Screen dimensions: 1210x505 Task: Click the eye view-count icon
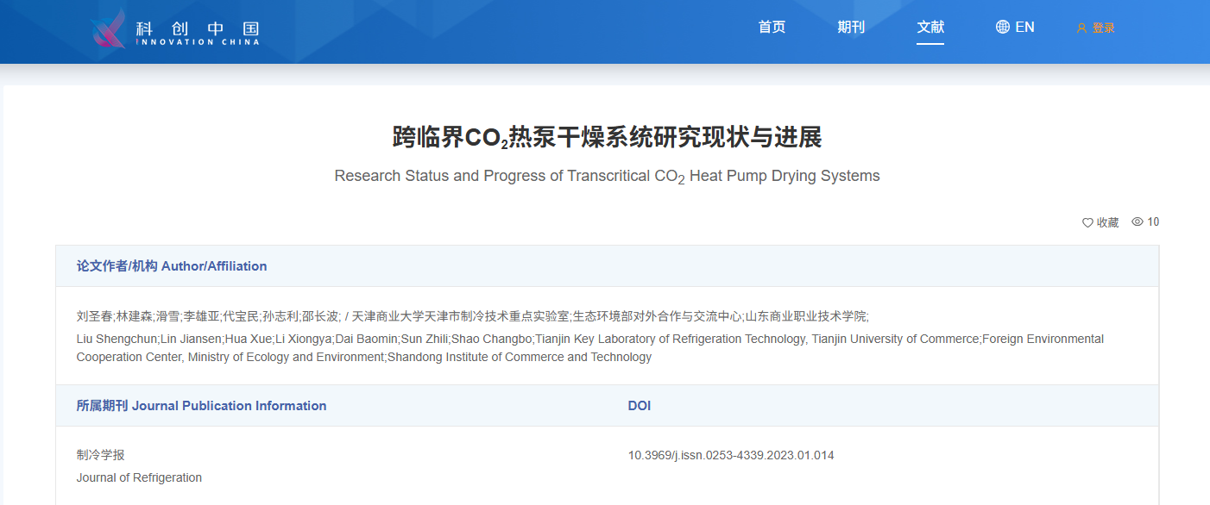1138,221
